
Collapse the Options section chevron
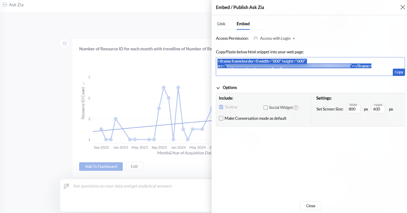coord(218,88)
